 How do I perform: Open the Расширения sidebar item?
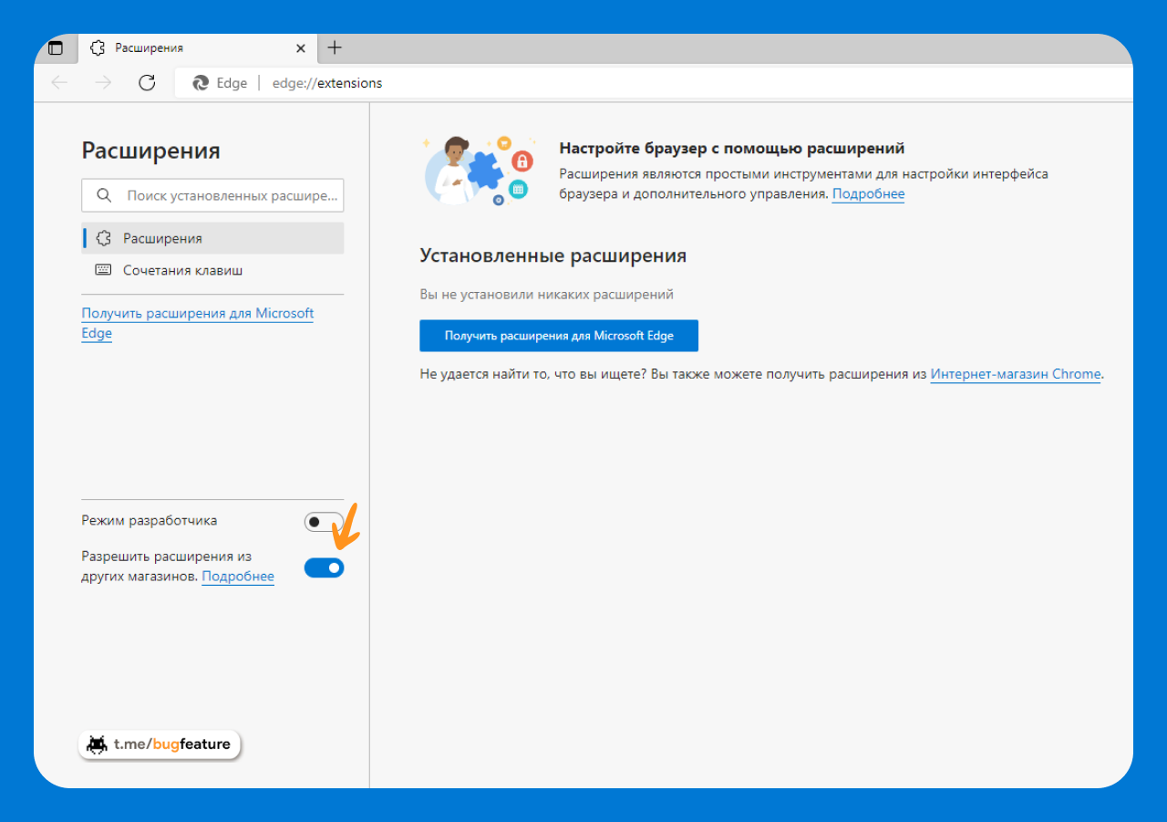[212, 238]
